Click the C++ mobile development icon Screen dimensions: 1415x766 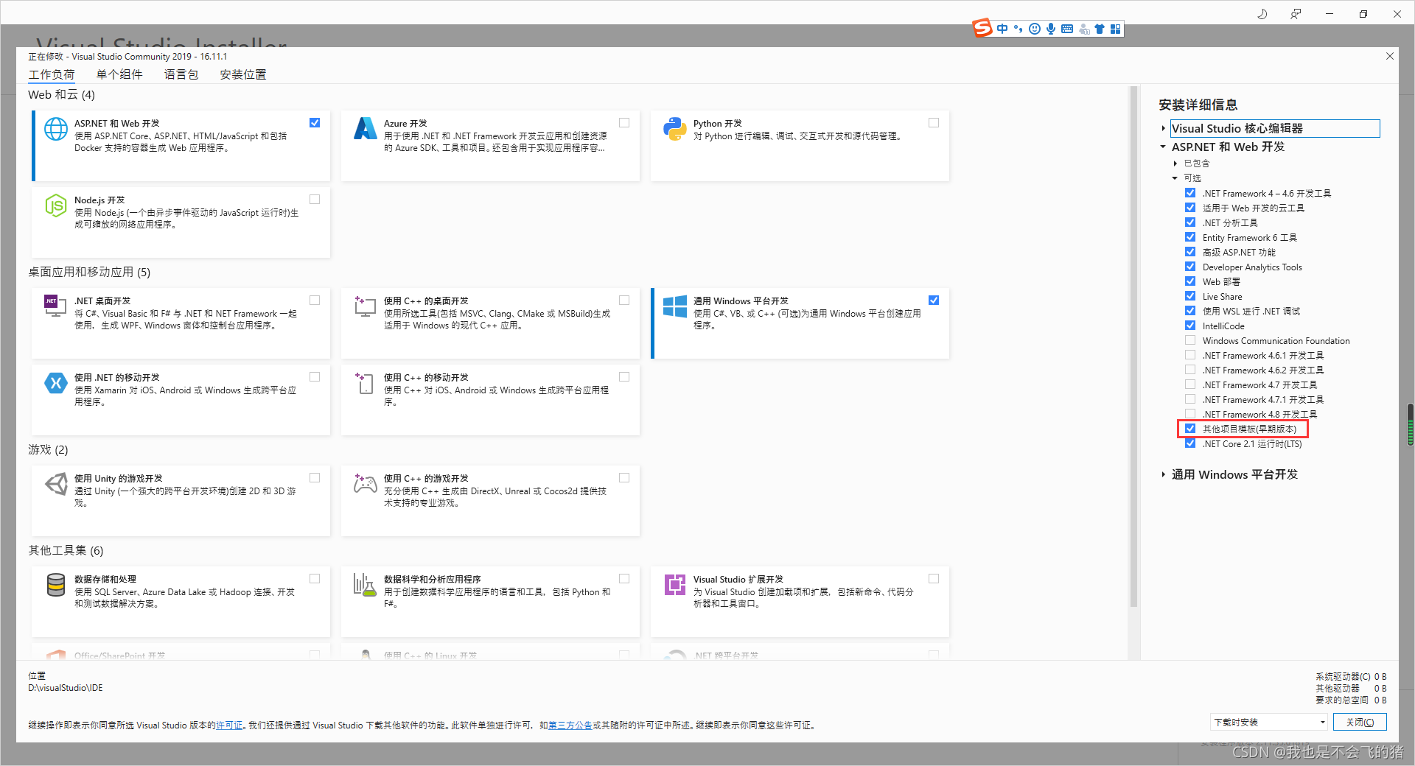366,383
